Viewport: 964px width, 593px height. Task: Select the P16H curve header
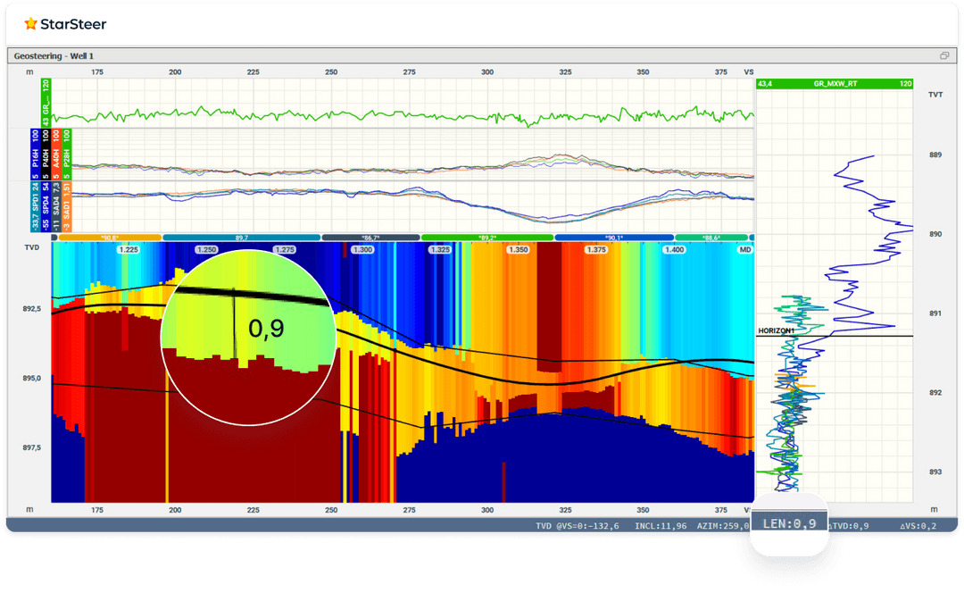click(35, 154)
